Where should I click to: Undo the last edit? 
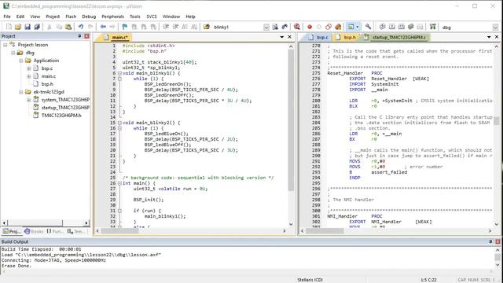[81, 27]
